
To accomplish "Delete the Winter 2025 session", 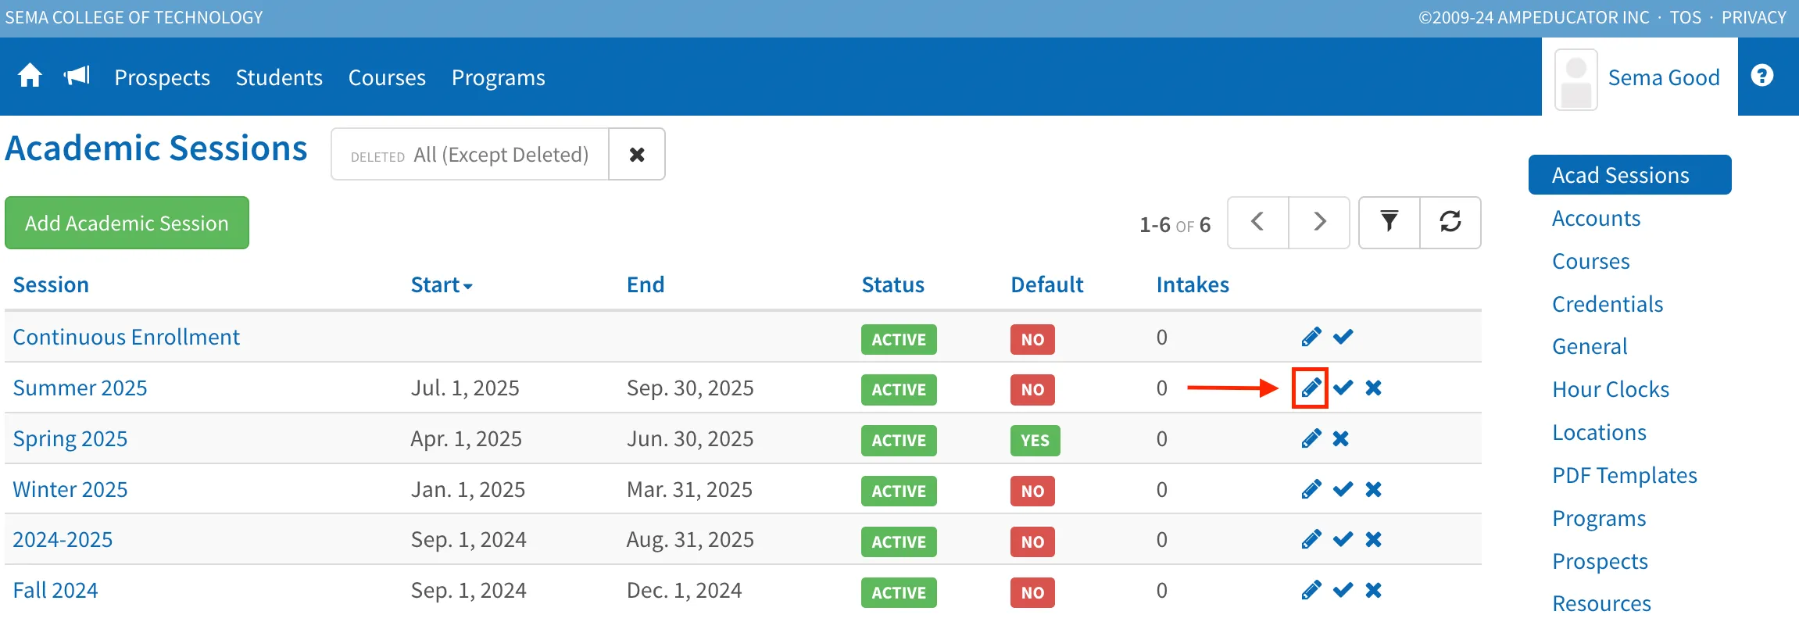I will [1373, 489].
